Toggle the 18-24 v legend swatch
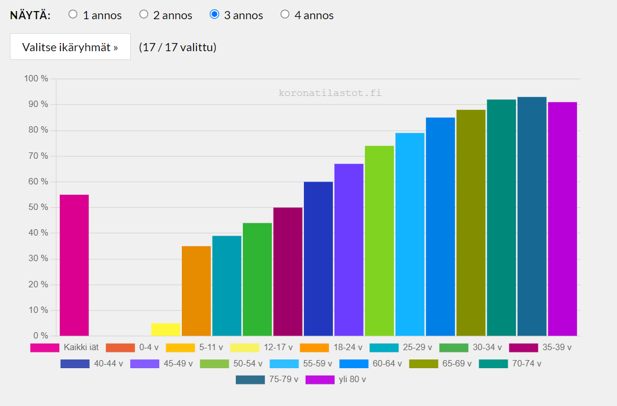The image size is (617, 406). click(x=314, y=348)
